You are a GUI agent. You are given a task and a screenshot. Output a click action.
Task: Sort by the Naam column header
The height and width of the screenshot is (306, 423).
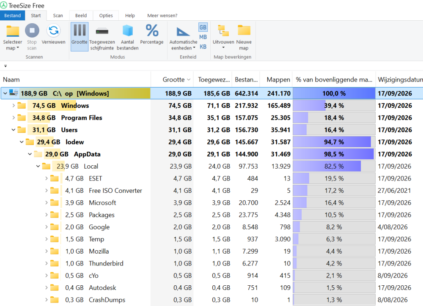pos(75,79)
